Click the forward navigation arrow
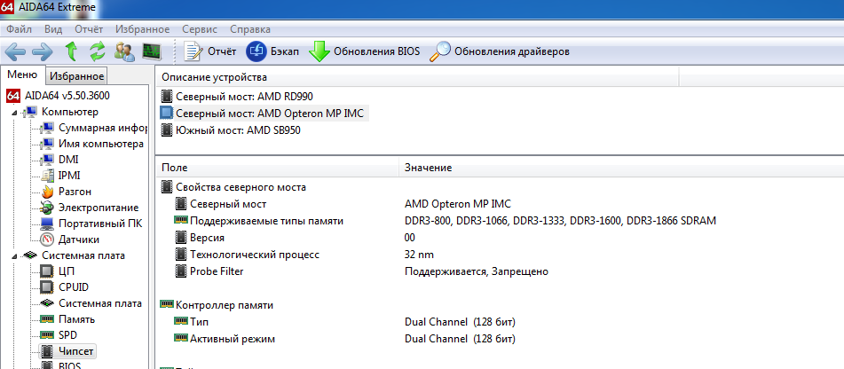Image resolution: width=844 pixels, height=369 pixels. (43, 51)
